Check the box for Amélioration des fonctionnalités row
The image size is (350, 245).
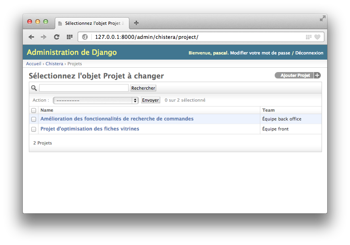34,119
